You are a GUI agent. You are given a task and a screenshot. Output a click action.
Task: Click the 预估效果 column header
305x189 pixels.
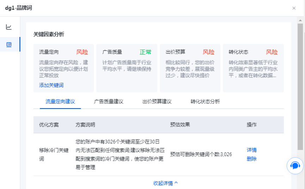point(180,125)
